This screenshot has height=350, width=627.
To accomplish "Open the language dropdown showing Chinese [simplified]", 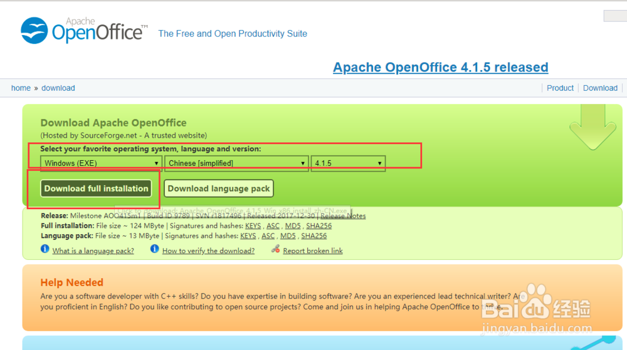I will pos(236,163).
